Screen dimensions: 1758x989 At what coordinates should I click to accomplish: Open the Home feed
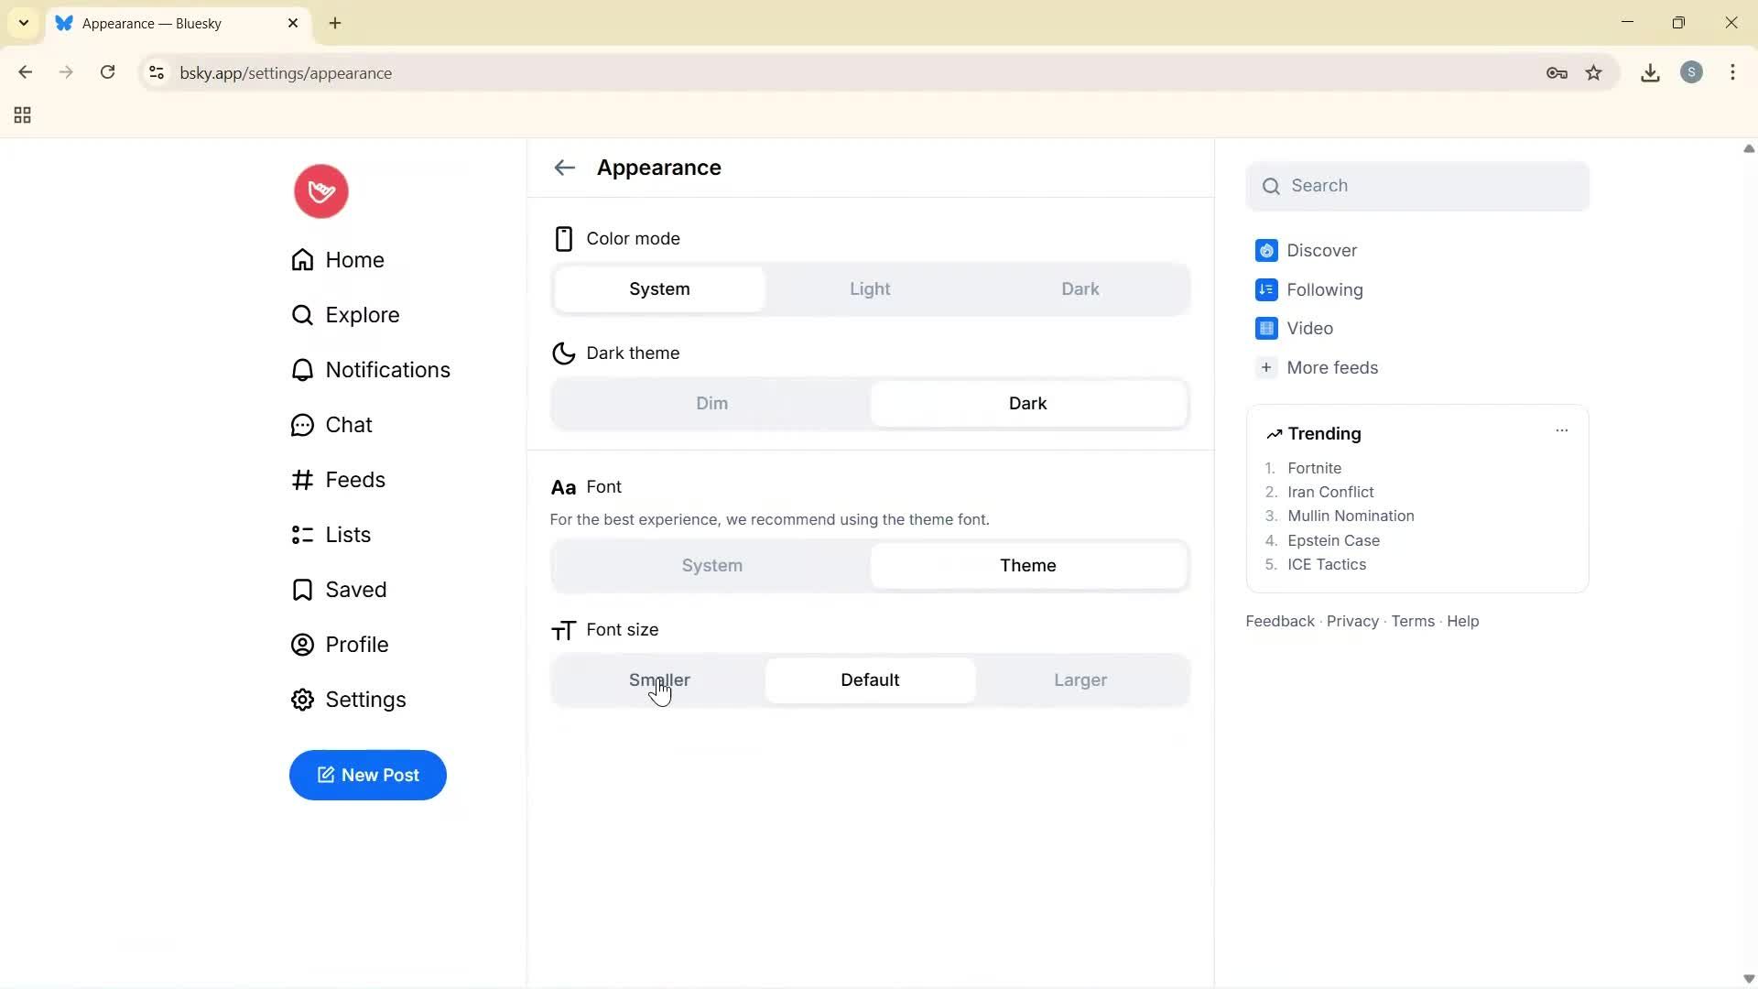click(355, 260)
